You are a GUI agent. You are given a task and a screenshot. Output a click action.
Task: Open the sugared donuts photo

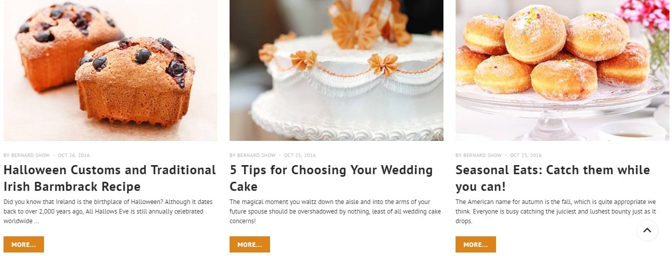(x=562, y=70)
